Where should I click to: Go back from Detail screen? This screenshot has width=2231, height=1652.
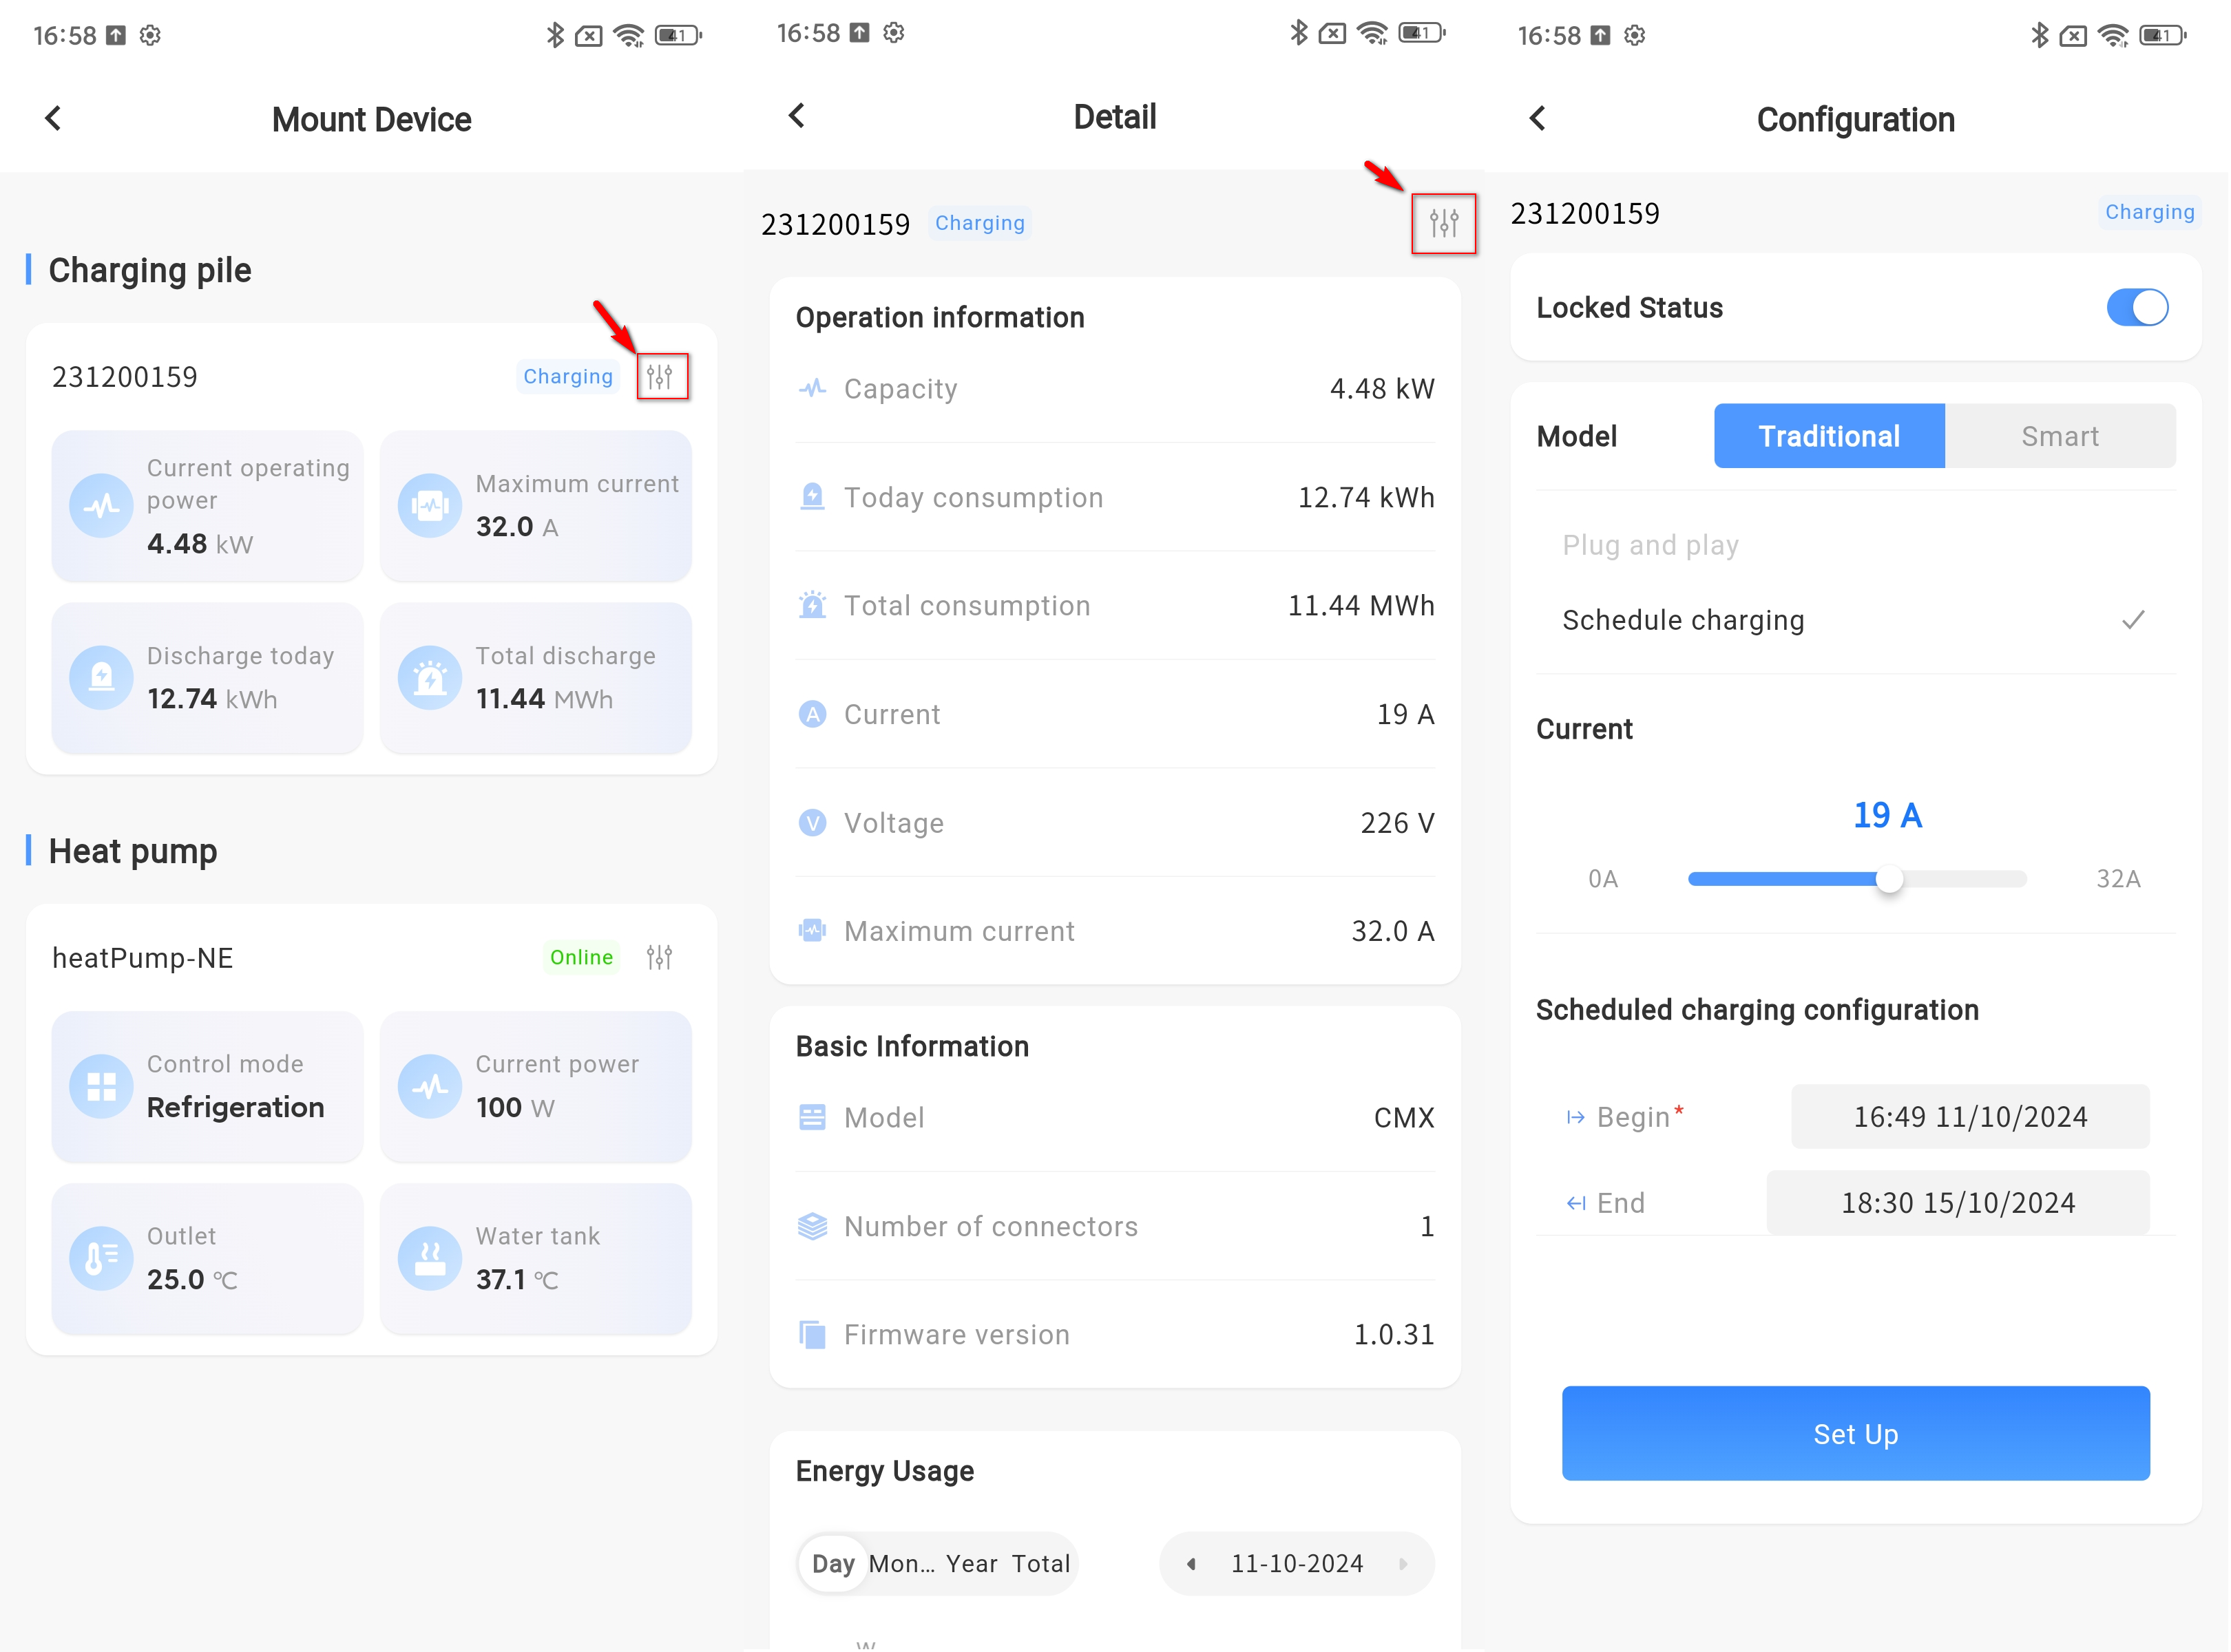pos(797,116)
